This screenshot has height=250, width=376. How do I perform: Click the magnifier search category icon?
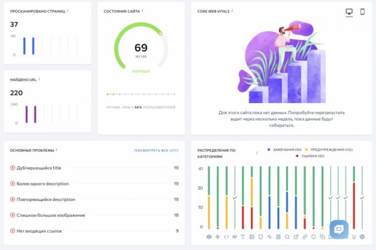click(287, 237)
